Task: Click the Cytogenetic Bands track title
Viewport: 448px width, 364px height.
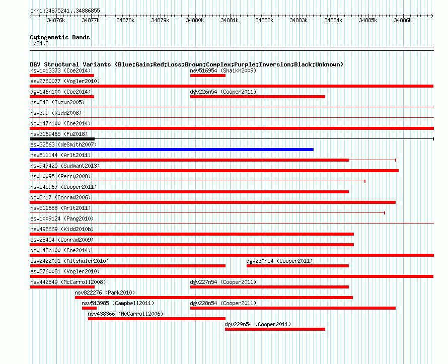Action: coord(60,37)
